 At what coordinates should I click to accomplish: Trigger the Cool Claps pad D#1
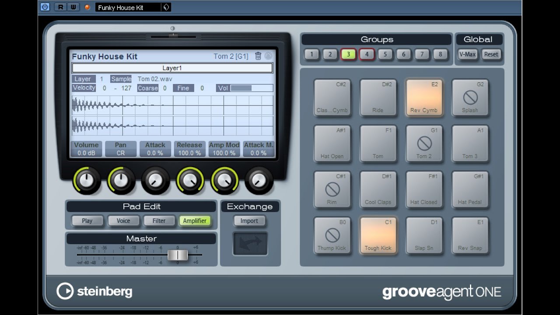pos(378,189)
